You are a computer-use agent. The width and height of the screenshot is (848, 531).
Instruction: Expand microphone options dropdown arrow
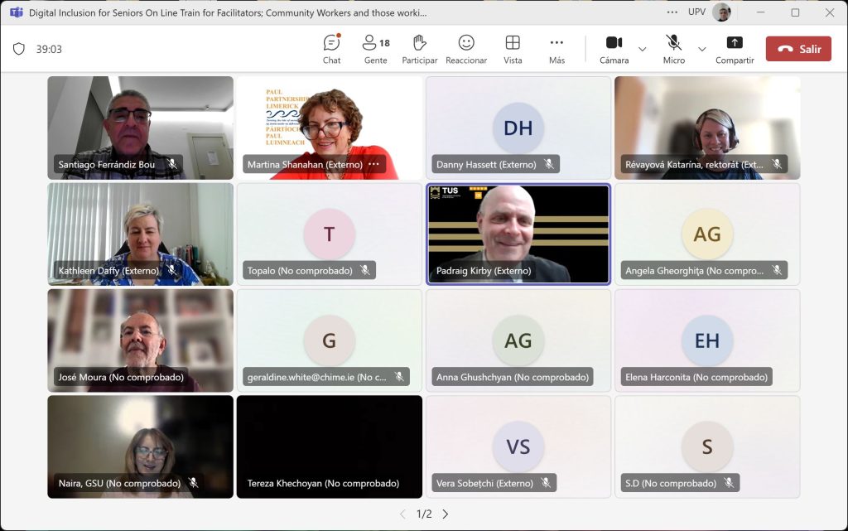[x=702, y=49]
